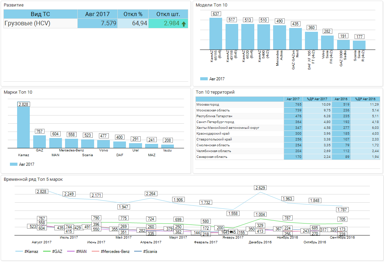Click the Временной ряд Топ 5 марок title
The height and width of the screenshot is (271, 384).
[33, 179]
